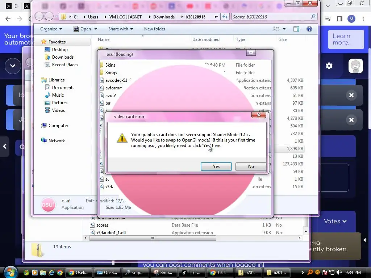Click the change view icon
The width and height of the screenshot is (371, 278).
(x=276, y=29)
